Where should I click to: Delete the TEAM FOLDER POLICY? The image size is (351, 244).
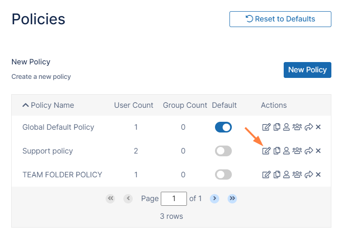click(318, 174)
